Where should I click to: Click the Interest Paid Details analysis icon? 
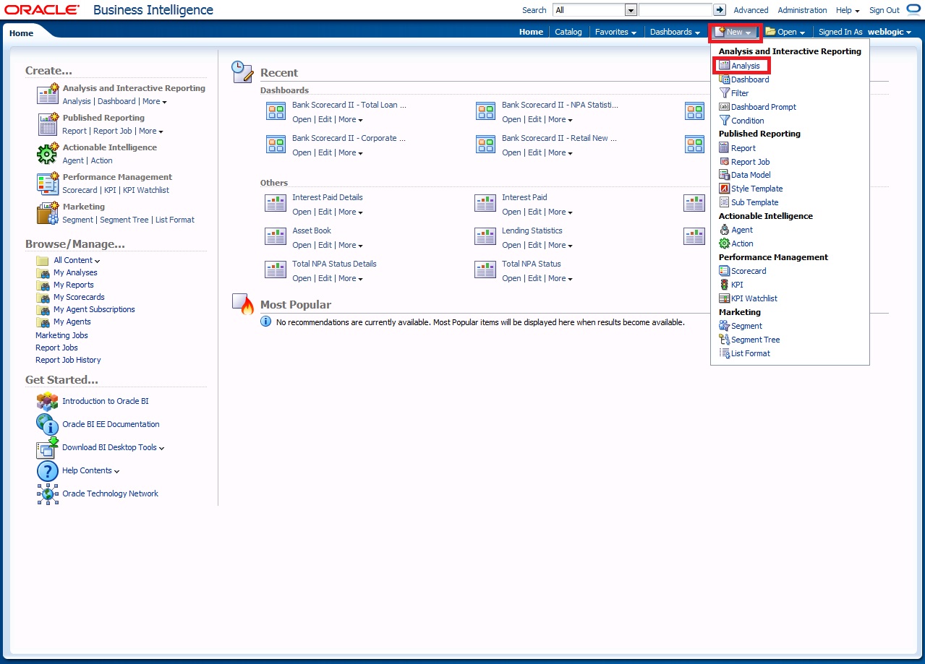point(276,203)
